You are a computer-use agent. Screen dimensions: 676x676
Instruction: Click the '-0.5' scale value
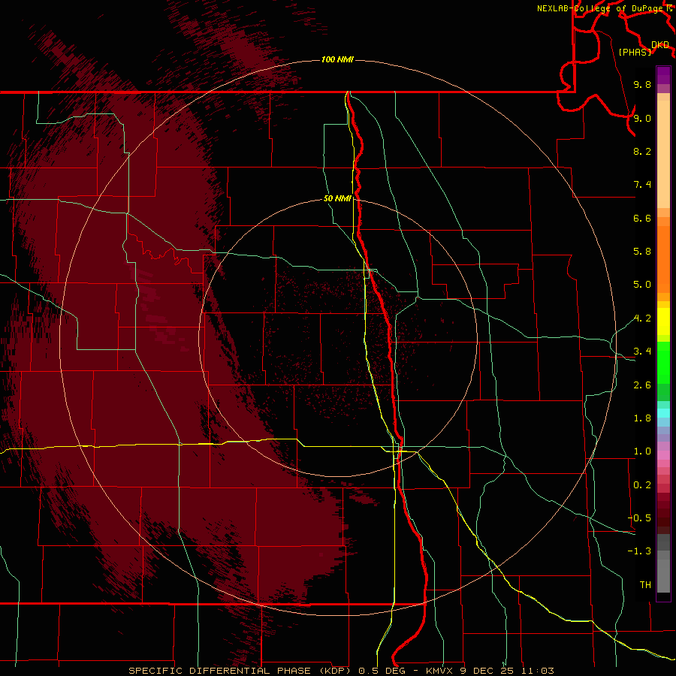coord(639,518)
